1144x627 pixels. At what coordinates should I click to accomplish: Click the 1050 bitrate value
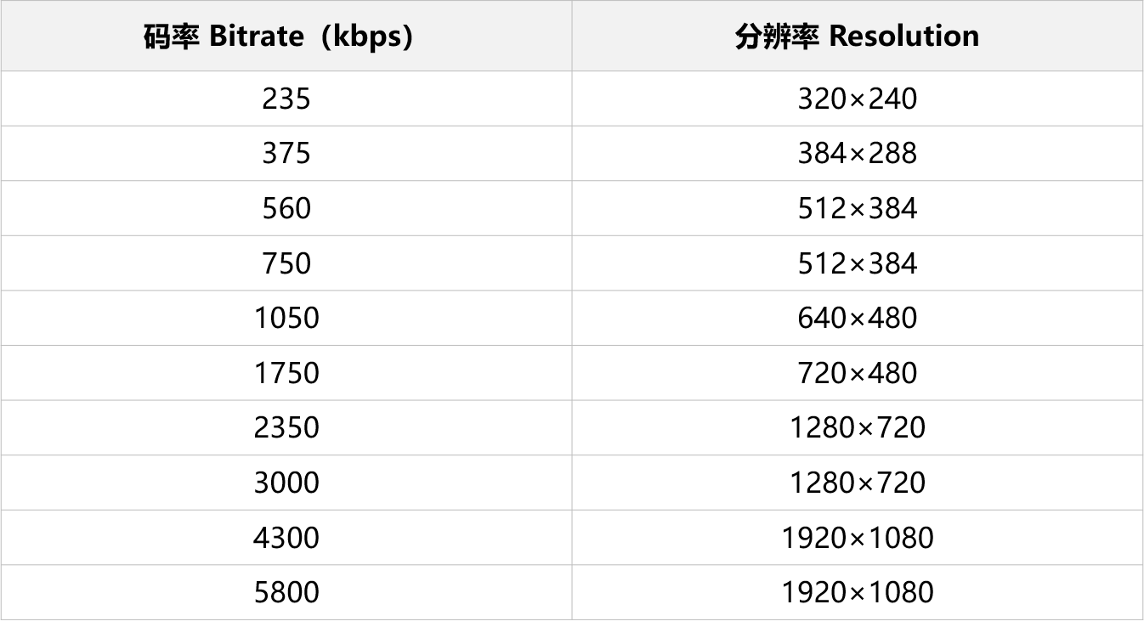(x=286, y=319)
